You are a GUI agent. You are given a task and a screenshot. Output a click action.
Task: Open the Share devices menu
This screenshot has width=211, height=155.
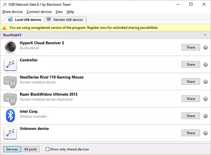point(12,12)
